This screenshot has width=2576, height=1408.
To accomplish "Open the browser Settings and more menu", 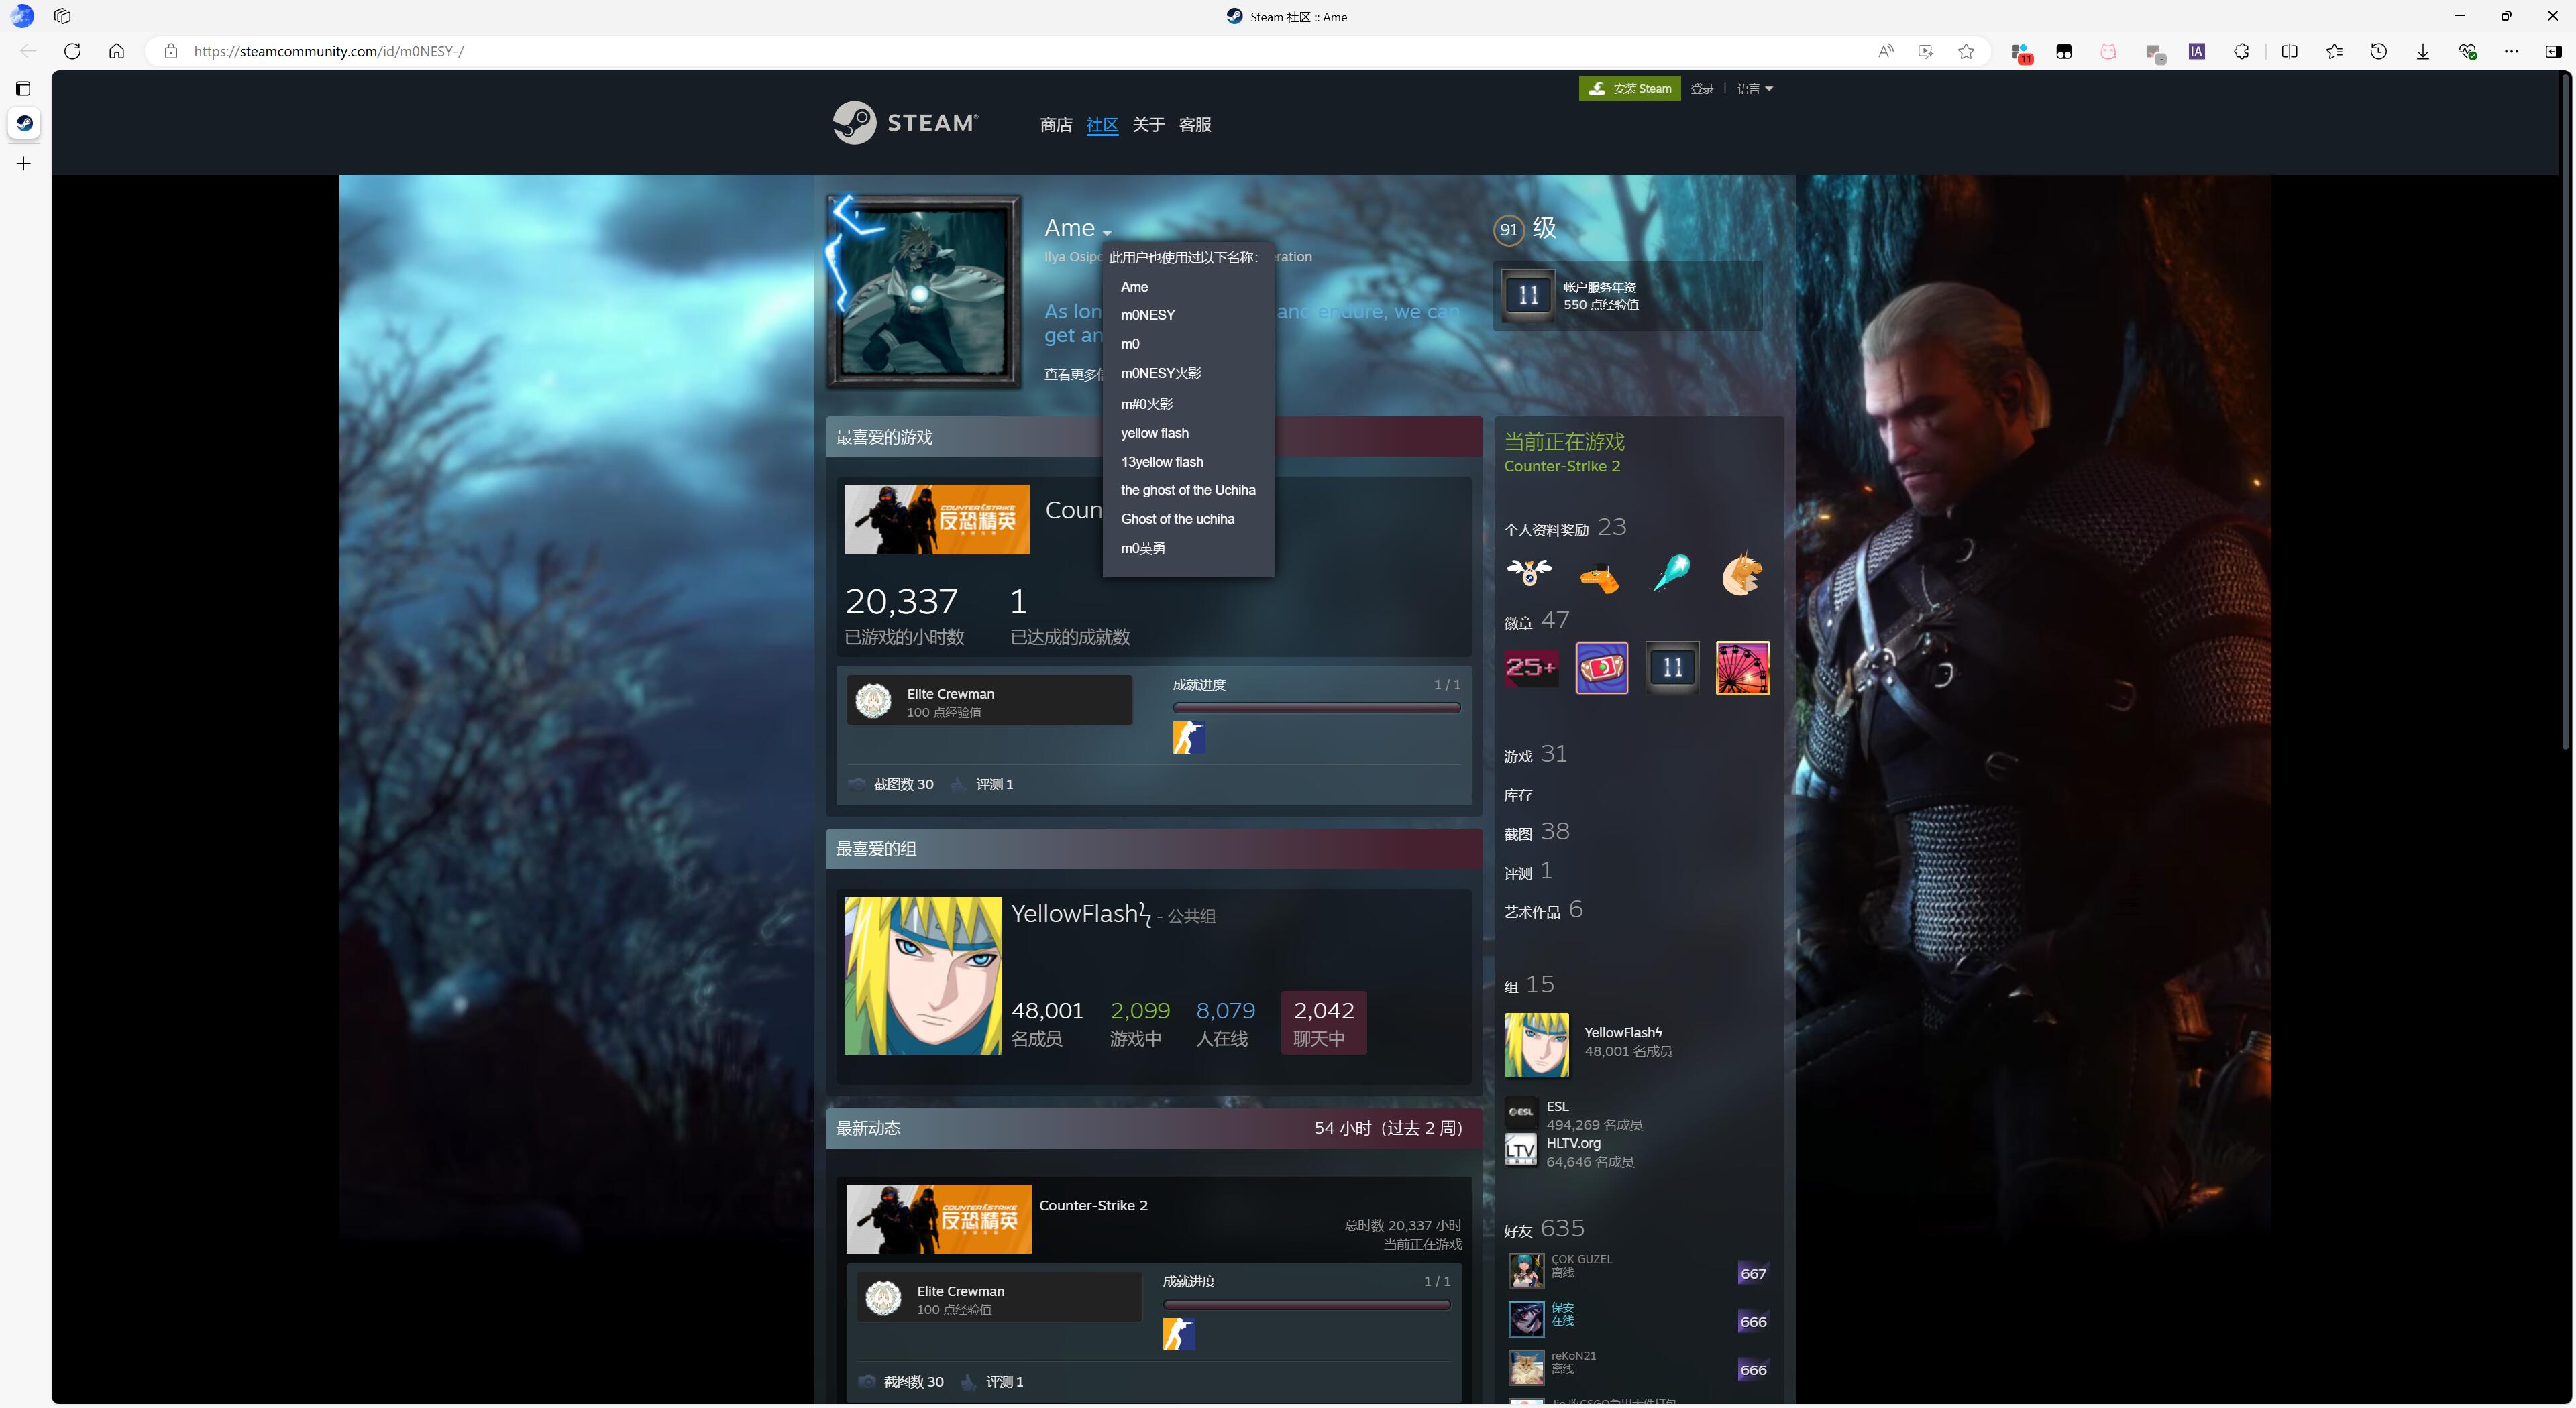I will (x=2511, y=51).
